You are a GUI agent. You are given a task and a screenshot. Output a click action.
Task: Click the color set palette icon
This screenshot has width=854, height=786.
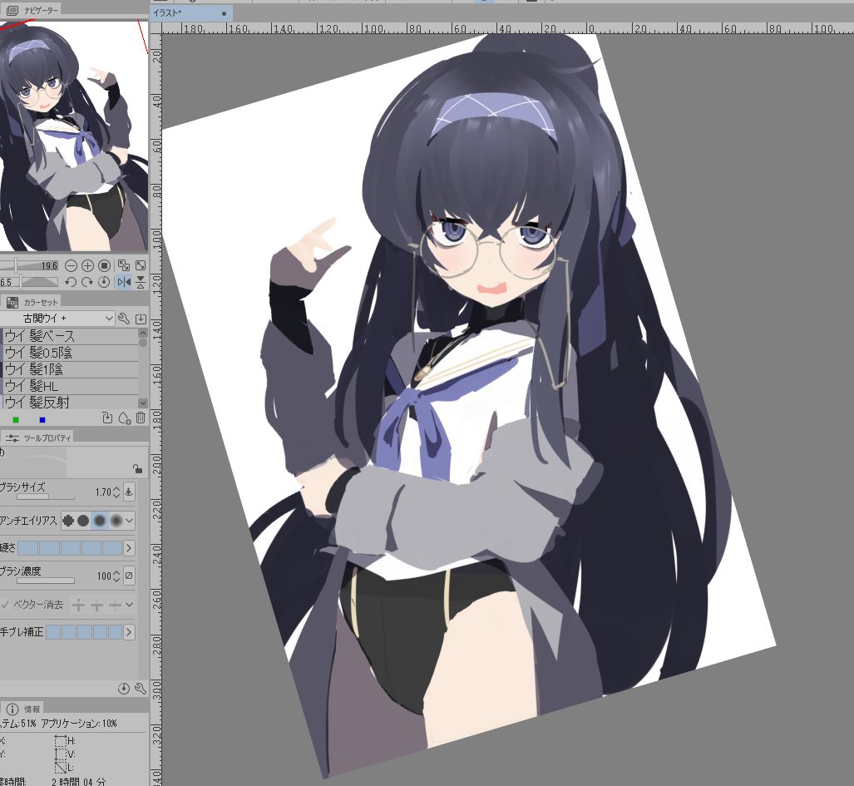click(x=12, y=302)
